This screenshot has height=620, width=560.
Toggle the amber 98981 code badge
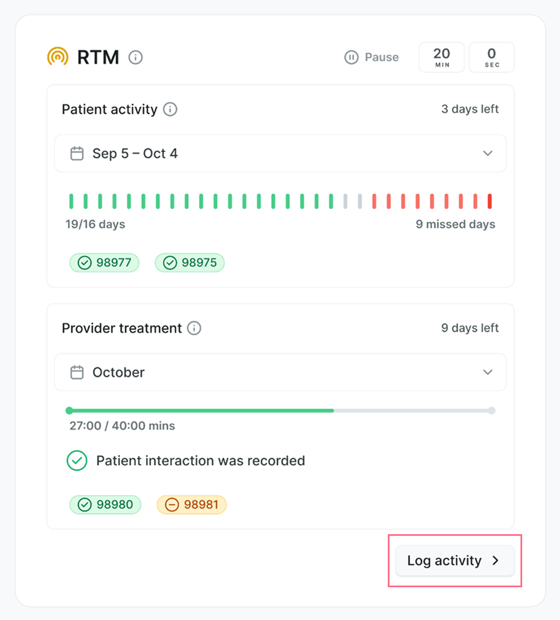click(191, 504)
